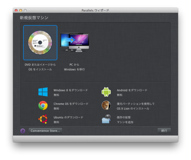Choose Windows 8 をダウンロード text
This screenshot has height=160, width=191.
point(71,90)
